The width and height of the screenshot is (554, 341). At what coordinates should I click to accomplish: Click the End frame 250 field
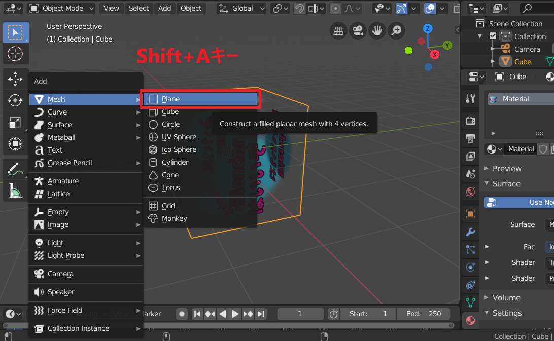pos(423,314)
